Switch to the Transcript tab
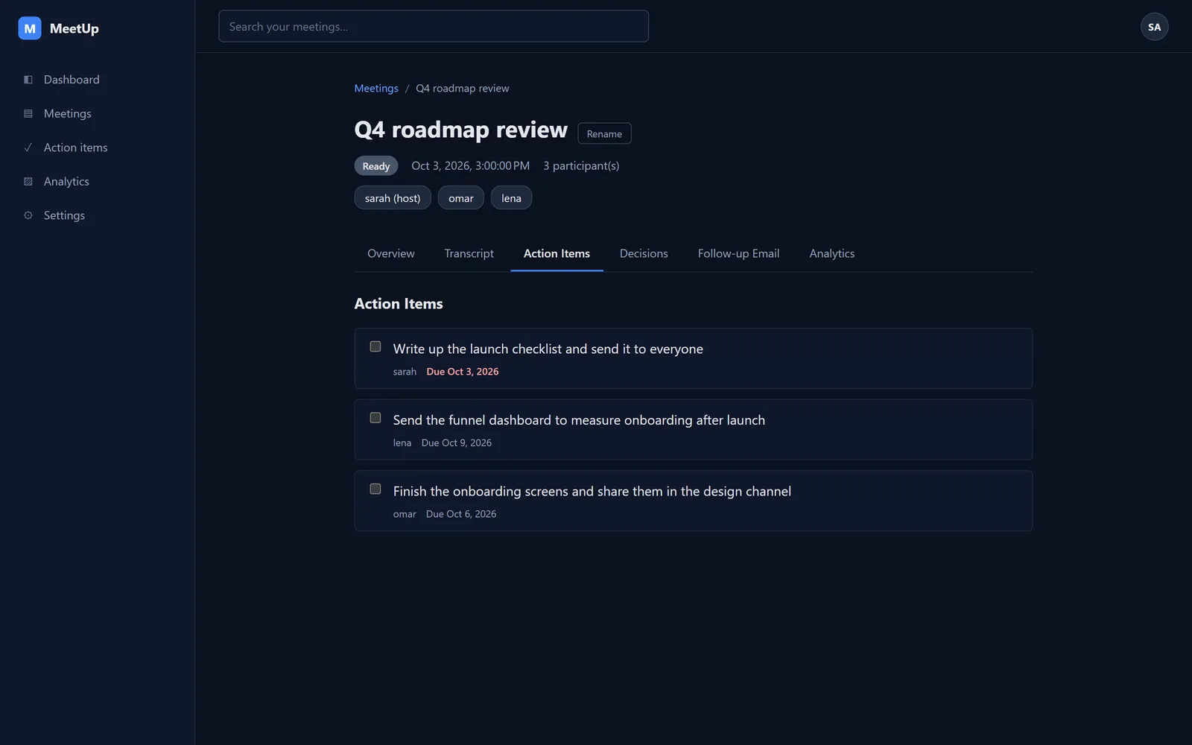This screenshot has width=1192, height=745. (469, 253)
